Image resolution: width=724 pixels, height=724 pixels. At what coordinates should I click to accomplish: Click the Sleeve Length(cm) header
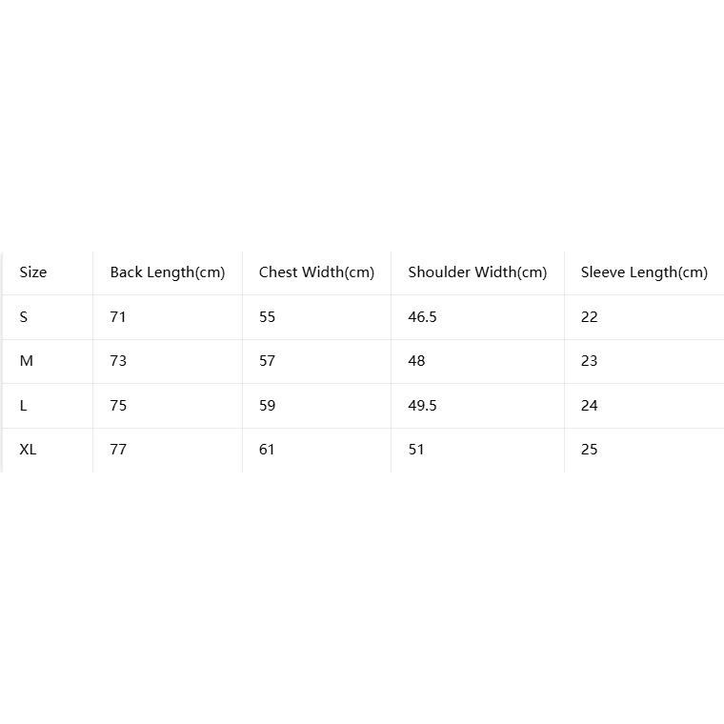(644, 272)
